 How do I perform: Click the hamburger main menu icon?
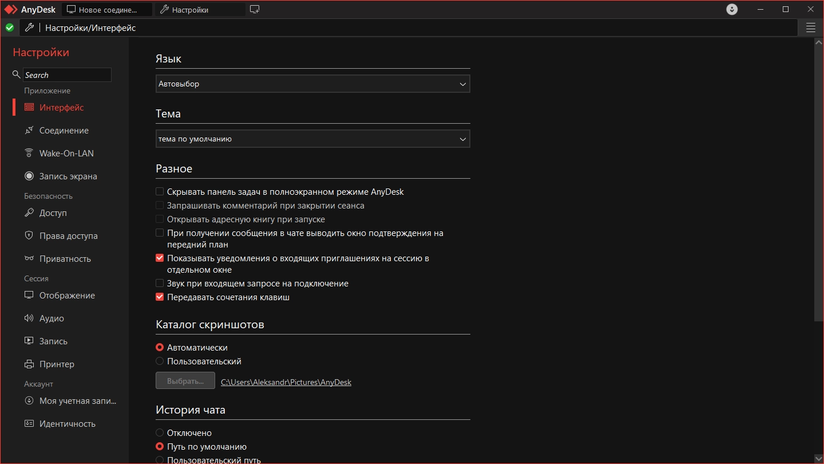point(810,27)
